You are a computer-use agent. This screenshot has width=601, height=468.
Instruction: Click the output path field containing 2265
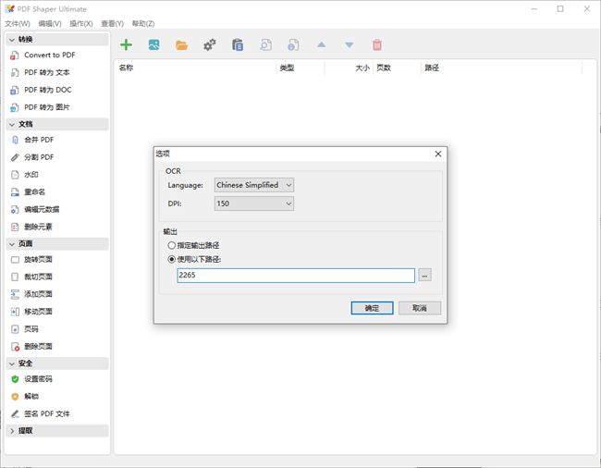[x=295, y=276]
